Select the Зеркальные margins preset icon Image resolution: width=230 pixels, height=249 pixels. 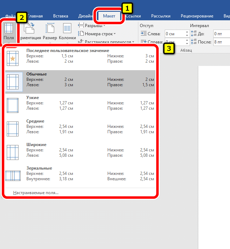(13, 176)
